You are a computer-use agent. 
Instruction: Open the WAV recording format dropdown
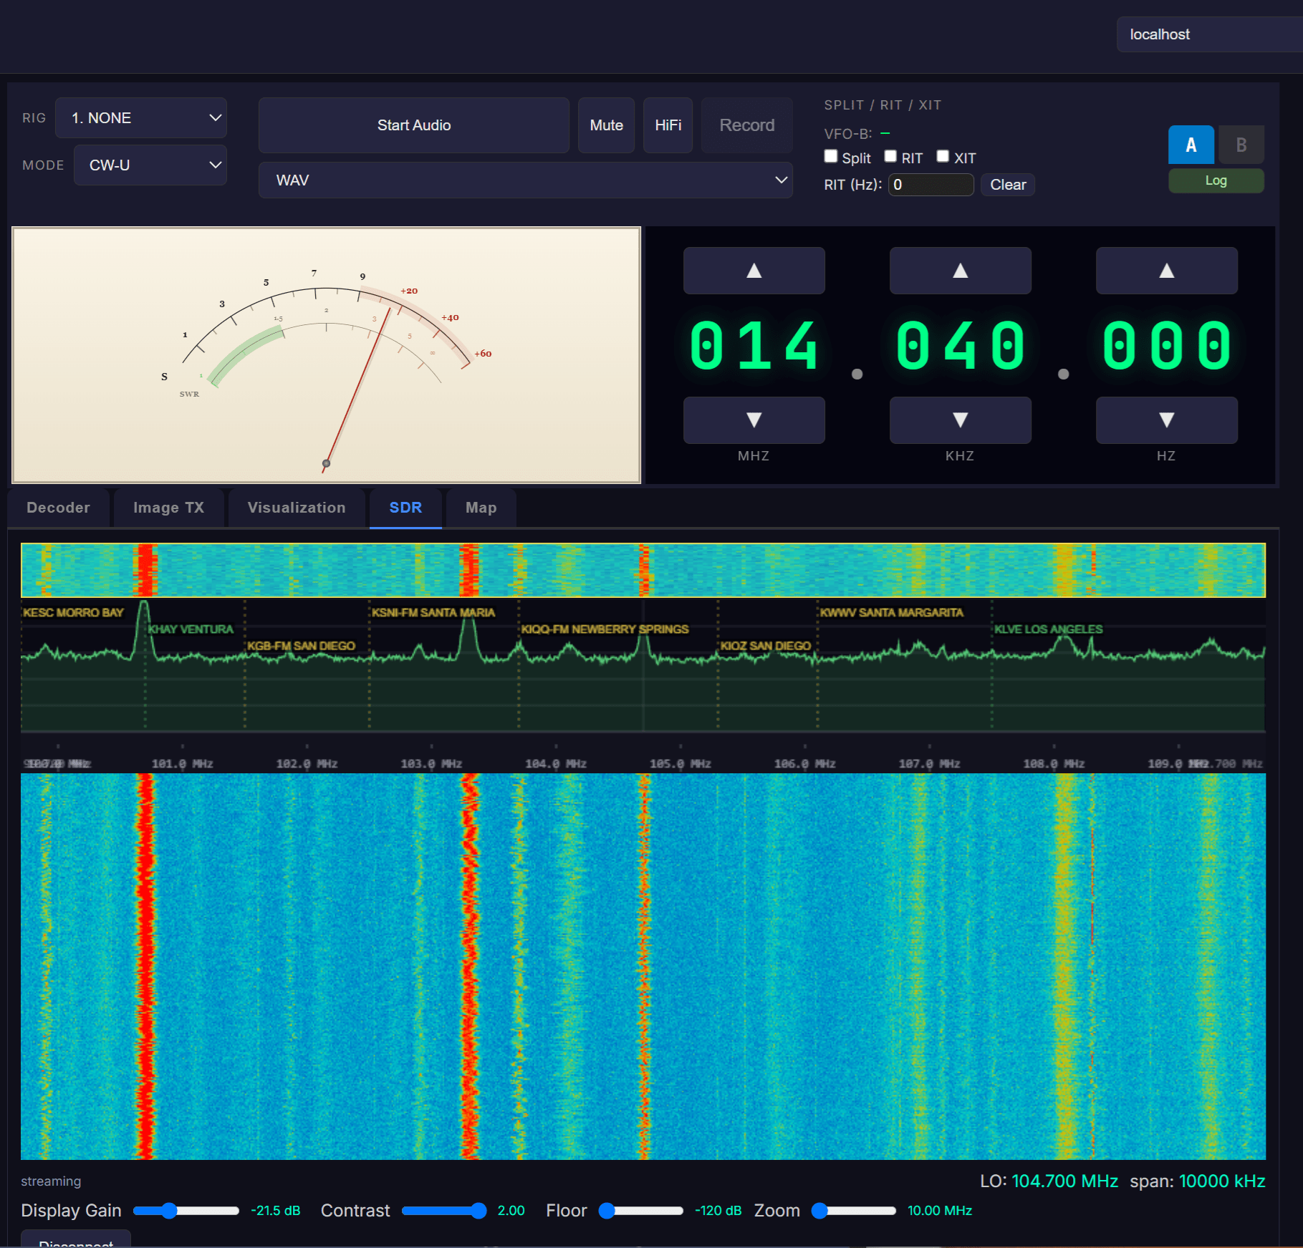(525, 180)
